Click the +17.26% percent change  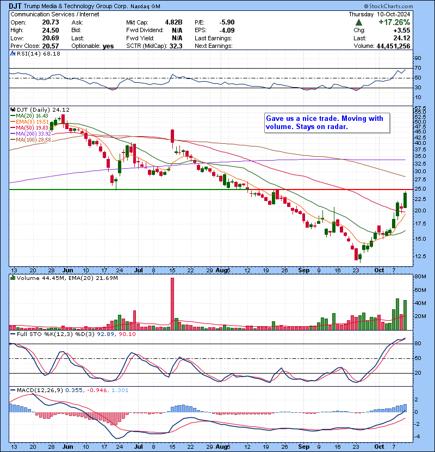394,22
